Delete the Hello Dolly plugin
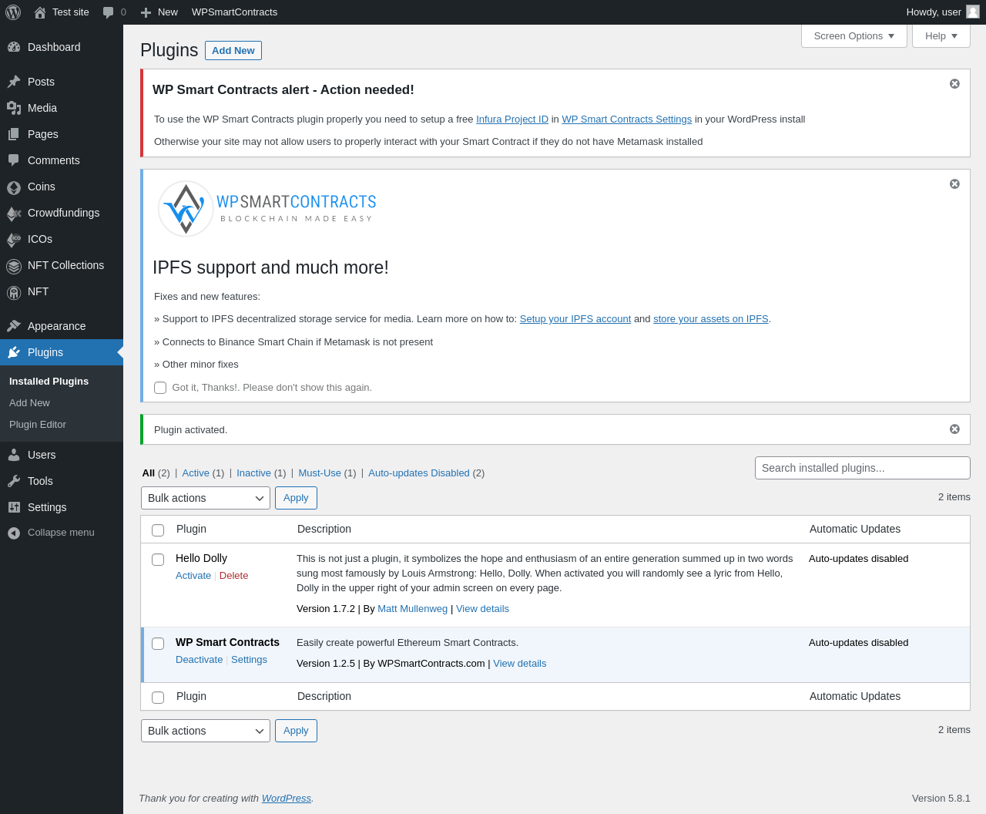This screenshot has width=986, height=814. 233,576
